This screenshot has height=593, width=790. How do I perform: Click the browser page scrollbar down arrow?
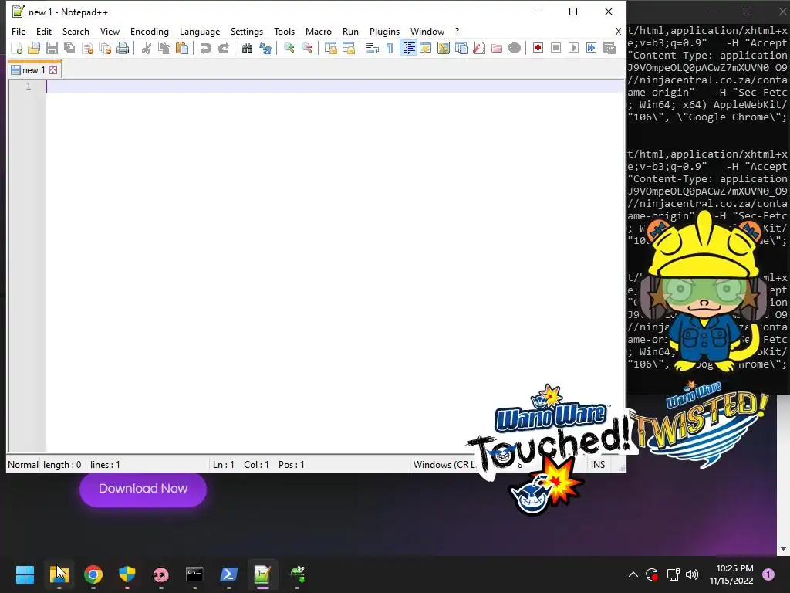[x=783, y=549]
